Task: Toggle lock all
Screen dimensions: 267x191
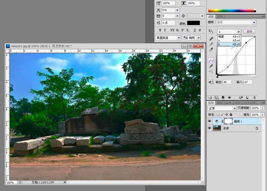Action: pos(231,114)
